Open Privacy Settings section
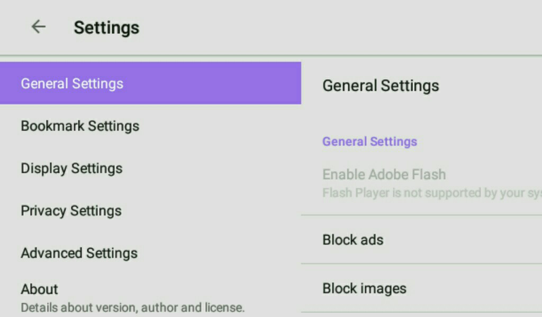The height and width of the screenshot is (317, 542). point(71,210)
